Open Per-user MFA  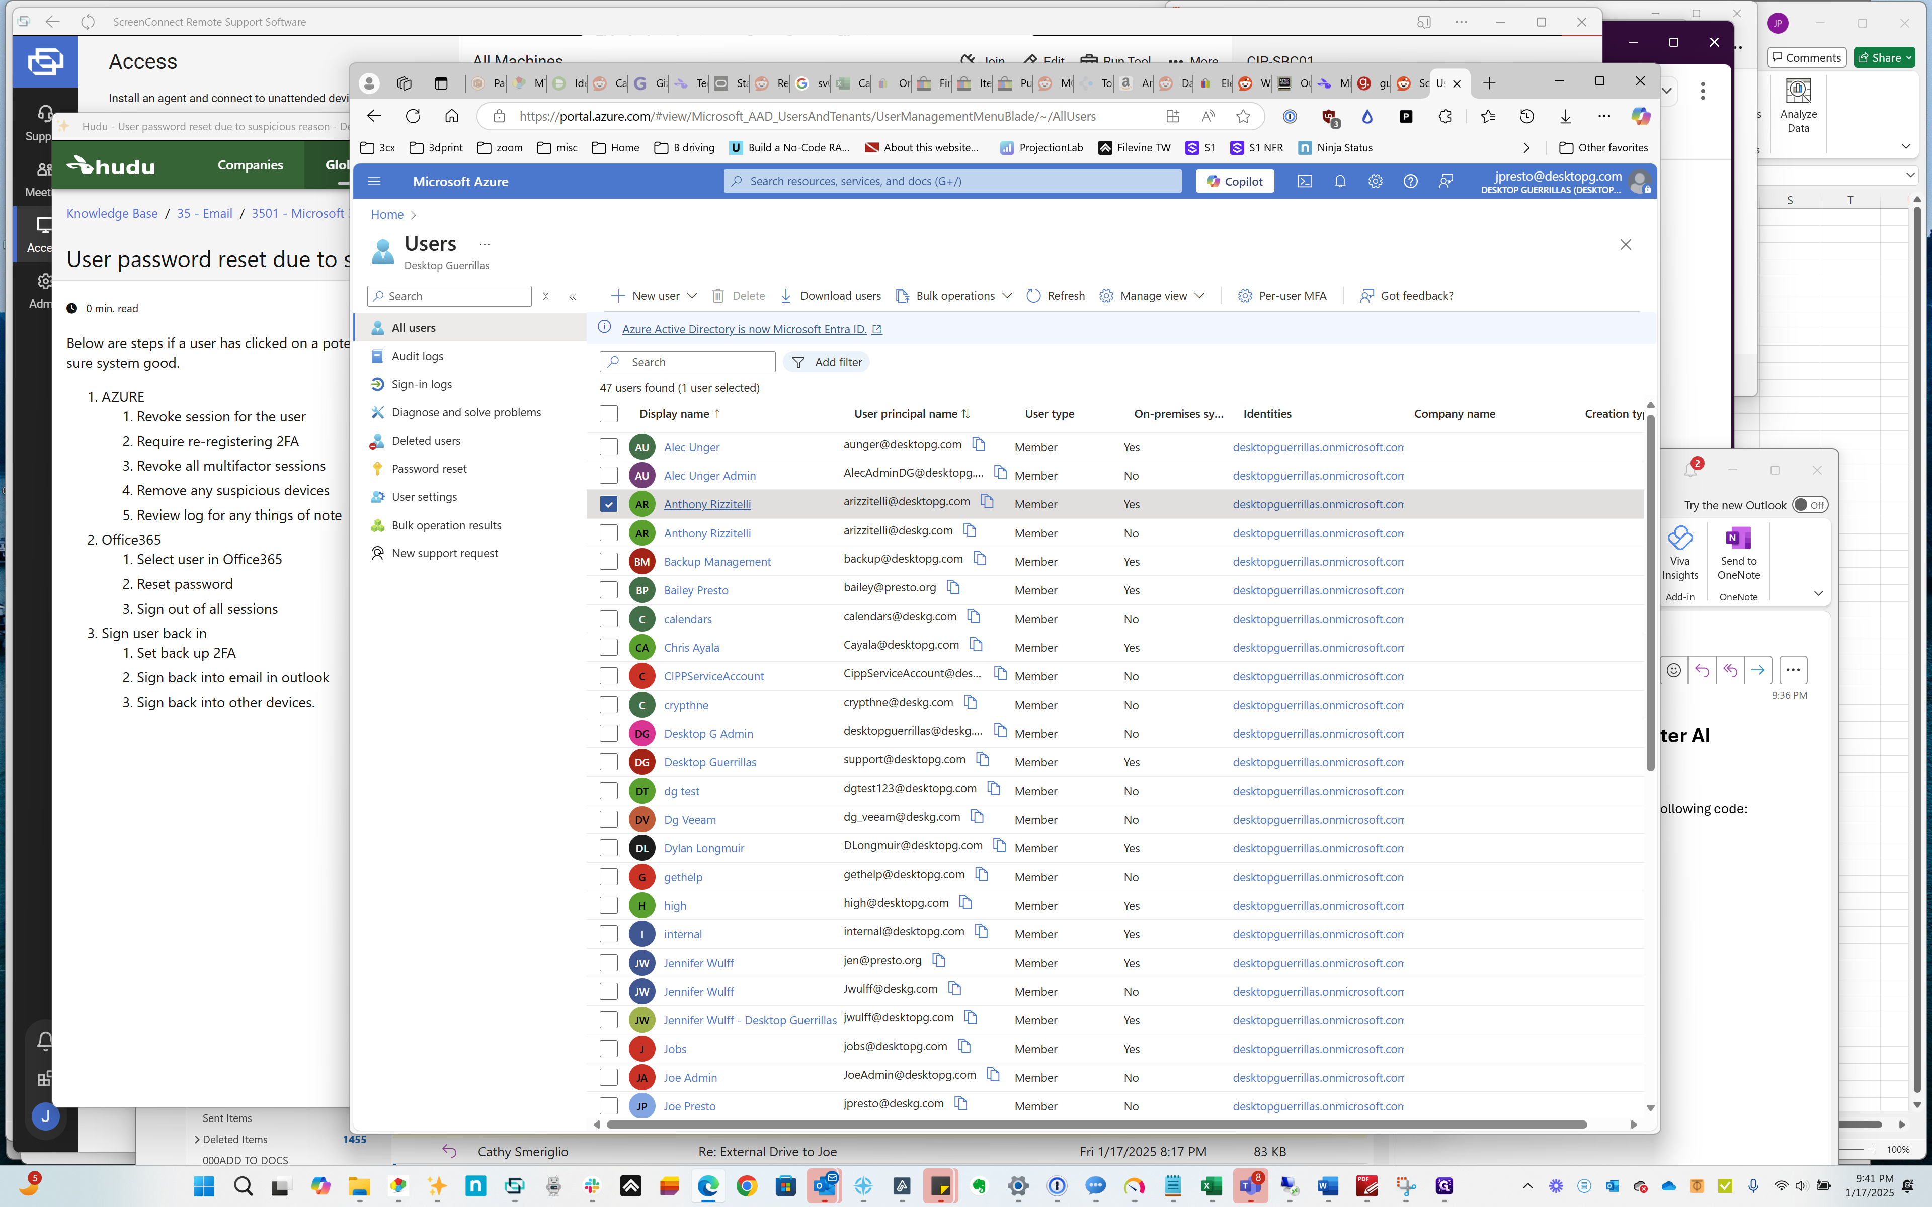pos(1282,295)
